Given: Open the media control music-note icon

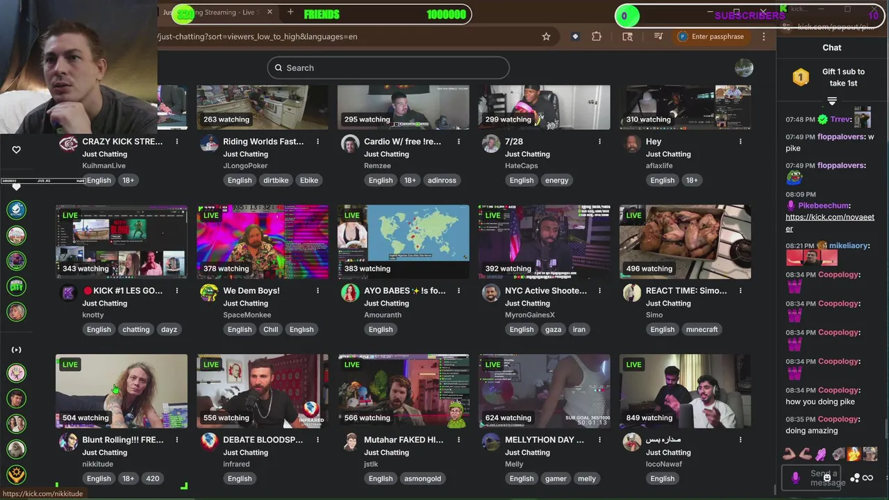Looking at the screenshot, I should [x=658, y=37].
